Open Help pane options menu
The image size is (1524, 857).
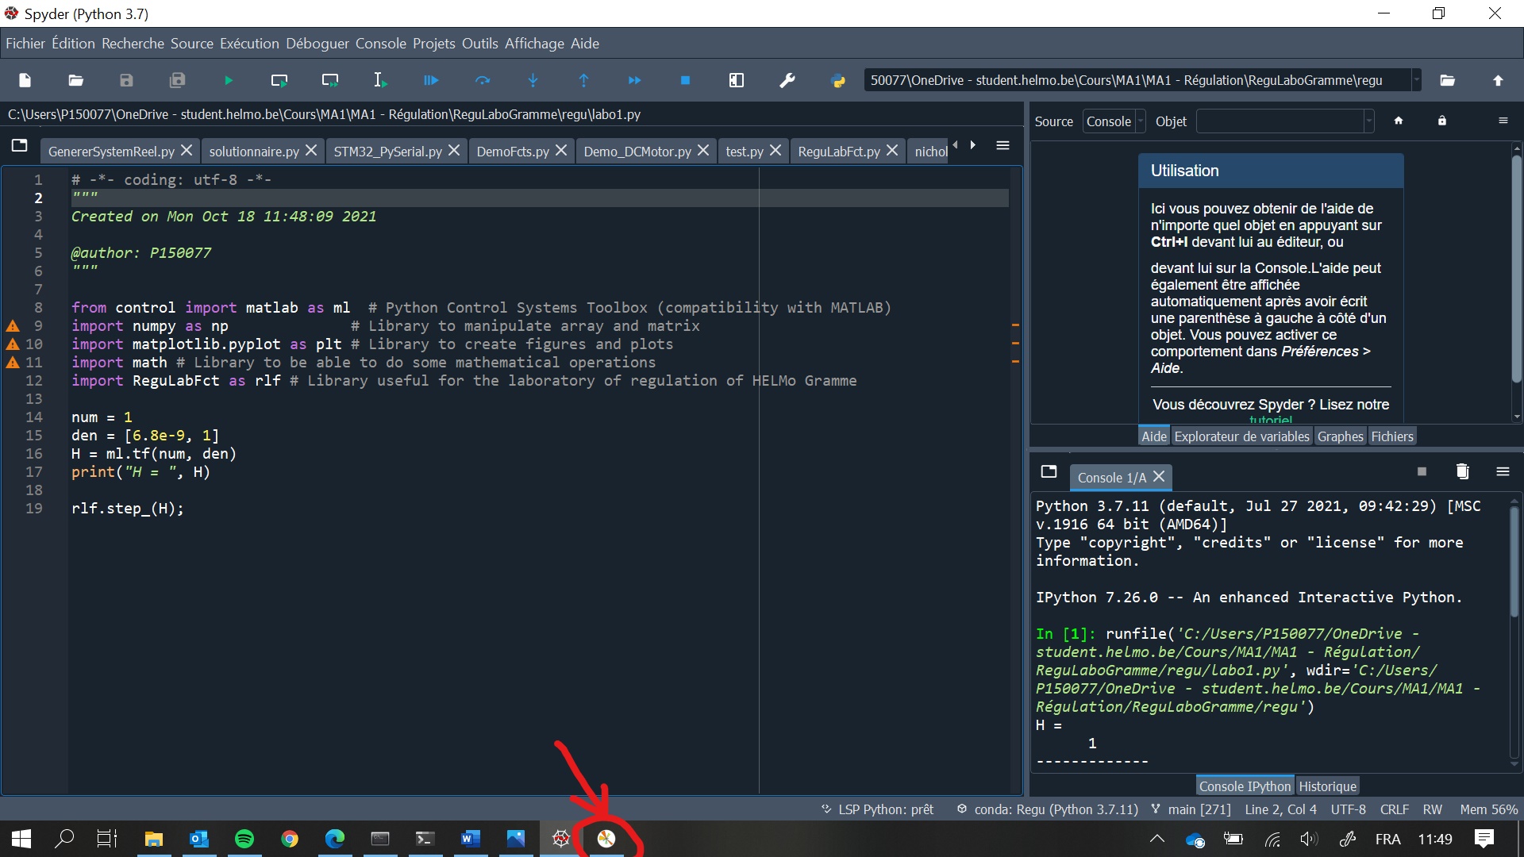point(1503,121)
